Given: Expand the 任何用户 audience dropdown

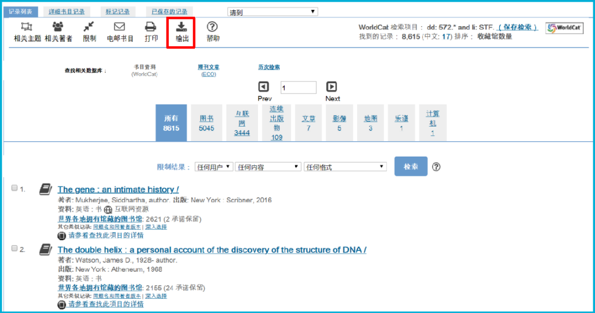Looking at the screenshot, I should (213, 167).
